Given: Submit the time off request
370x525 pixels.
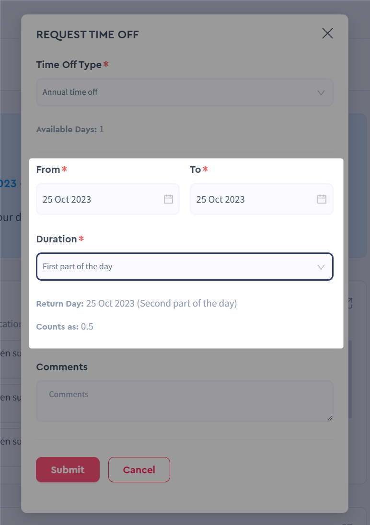Looking at the screenshot, I should (x=68, y=470).
